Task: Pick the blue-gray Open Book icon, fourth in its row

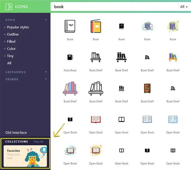Action: coord(147,119)
